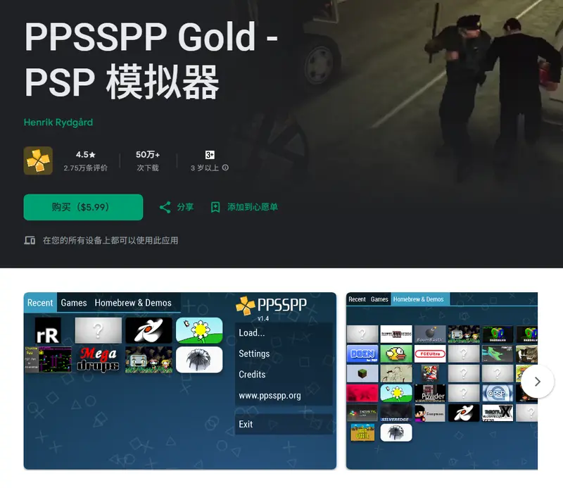The image size is (563, 488).
Task: Click the 50万+ downloads count
Action: coord(148,154)
